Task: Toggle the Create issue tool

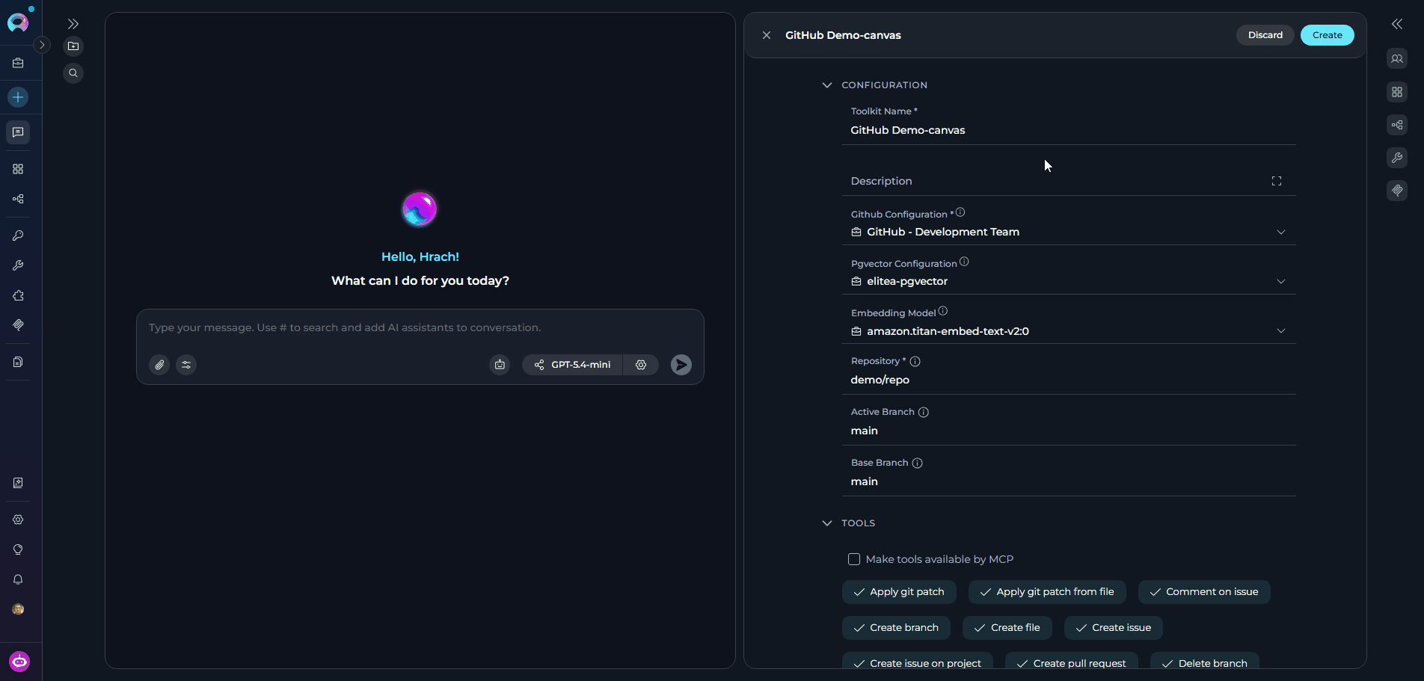Action: 1114,628
